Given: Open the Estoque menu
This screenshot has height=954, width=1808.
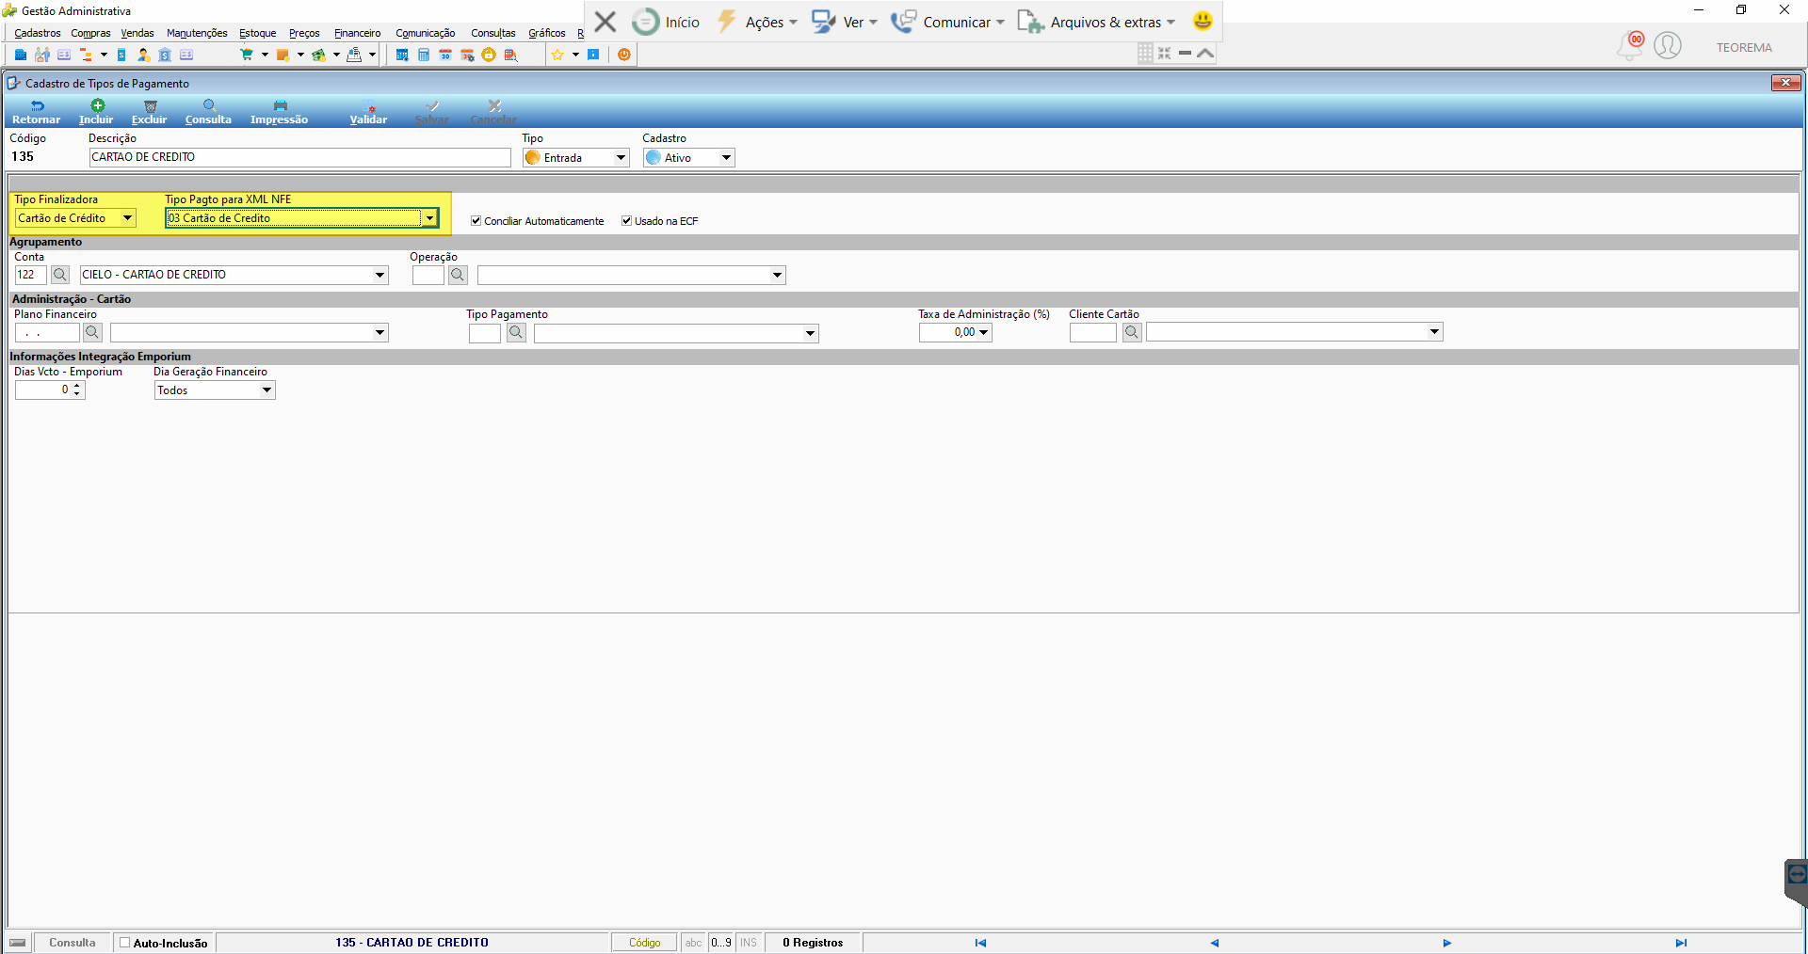Looking at the screenshot, I should click(258, 33).
